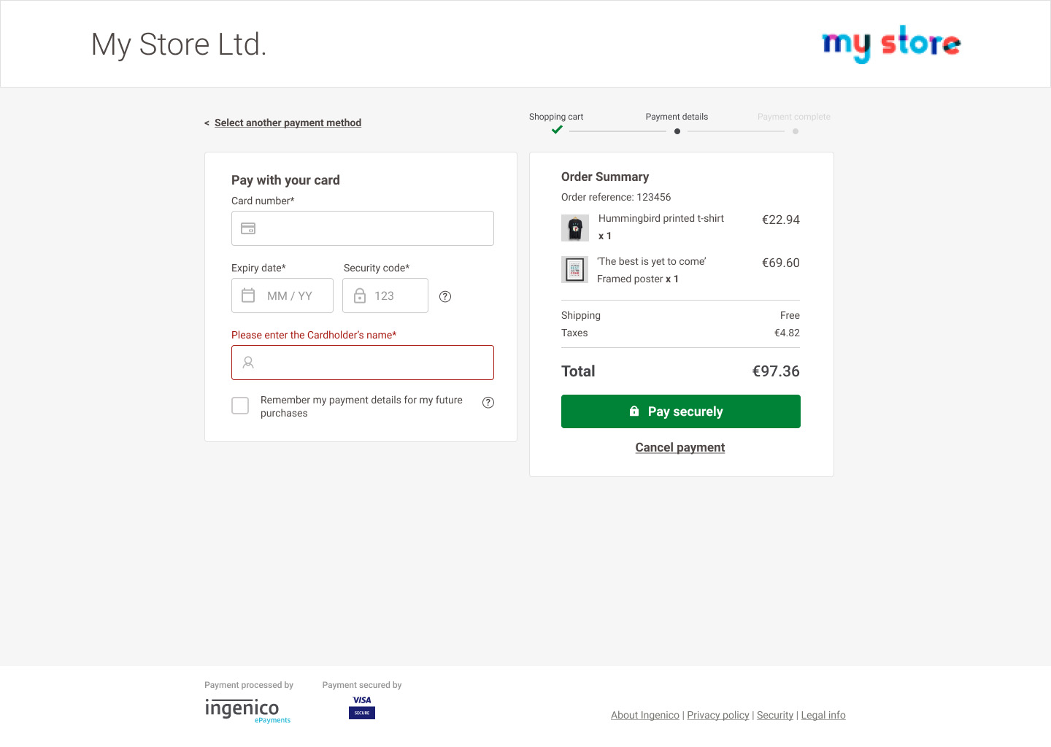This screenshot has width=1051, height=747.
Task: Click the credit card icon in card number field
Action: pos(248,228)
